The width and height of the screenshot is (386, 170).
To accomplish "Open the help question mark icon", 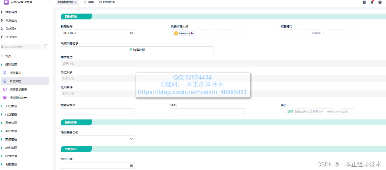I will [x=380, y=2].
